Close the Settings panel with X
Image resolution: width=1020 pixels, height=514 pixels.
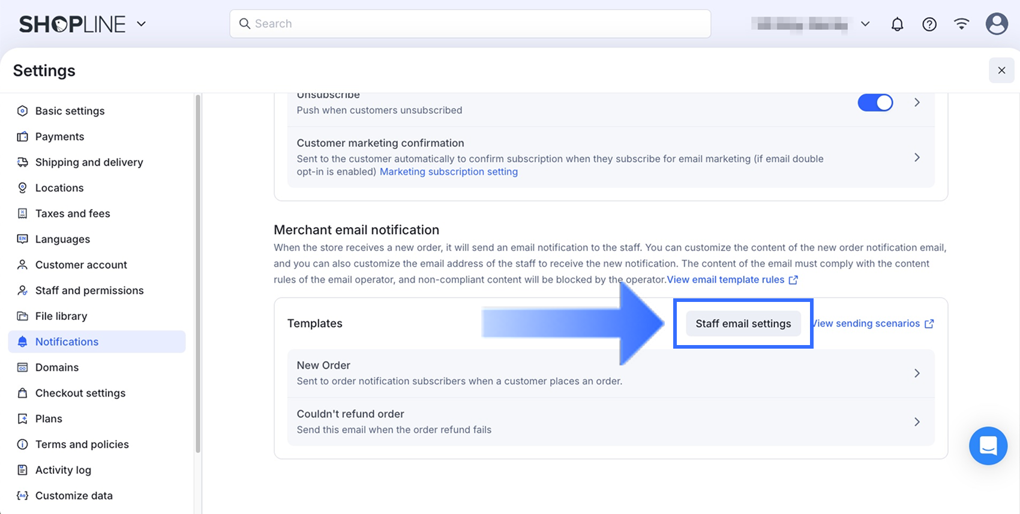pyautogui.click(x=1001, y=71)
